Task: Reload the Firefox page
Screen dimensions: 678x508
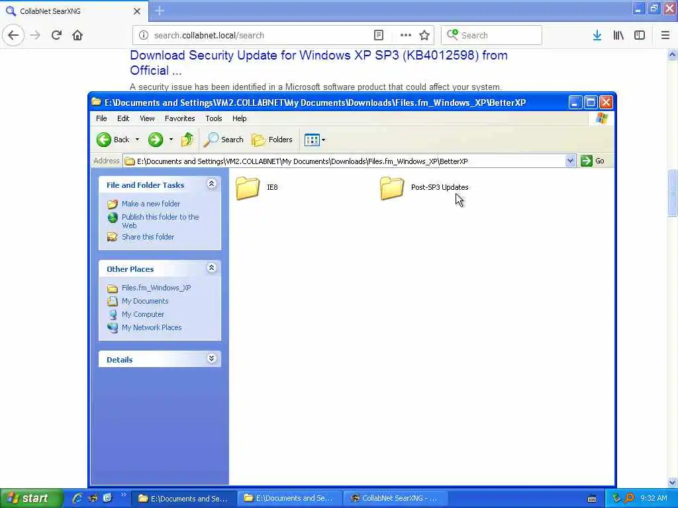Action: (x=56, y=35)
